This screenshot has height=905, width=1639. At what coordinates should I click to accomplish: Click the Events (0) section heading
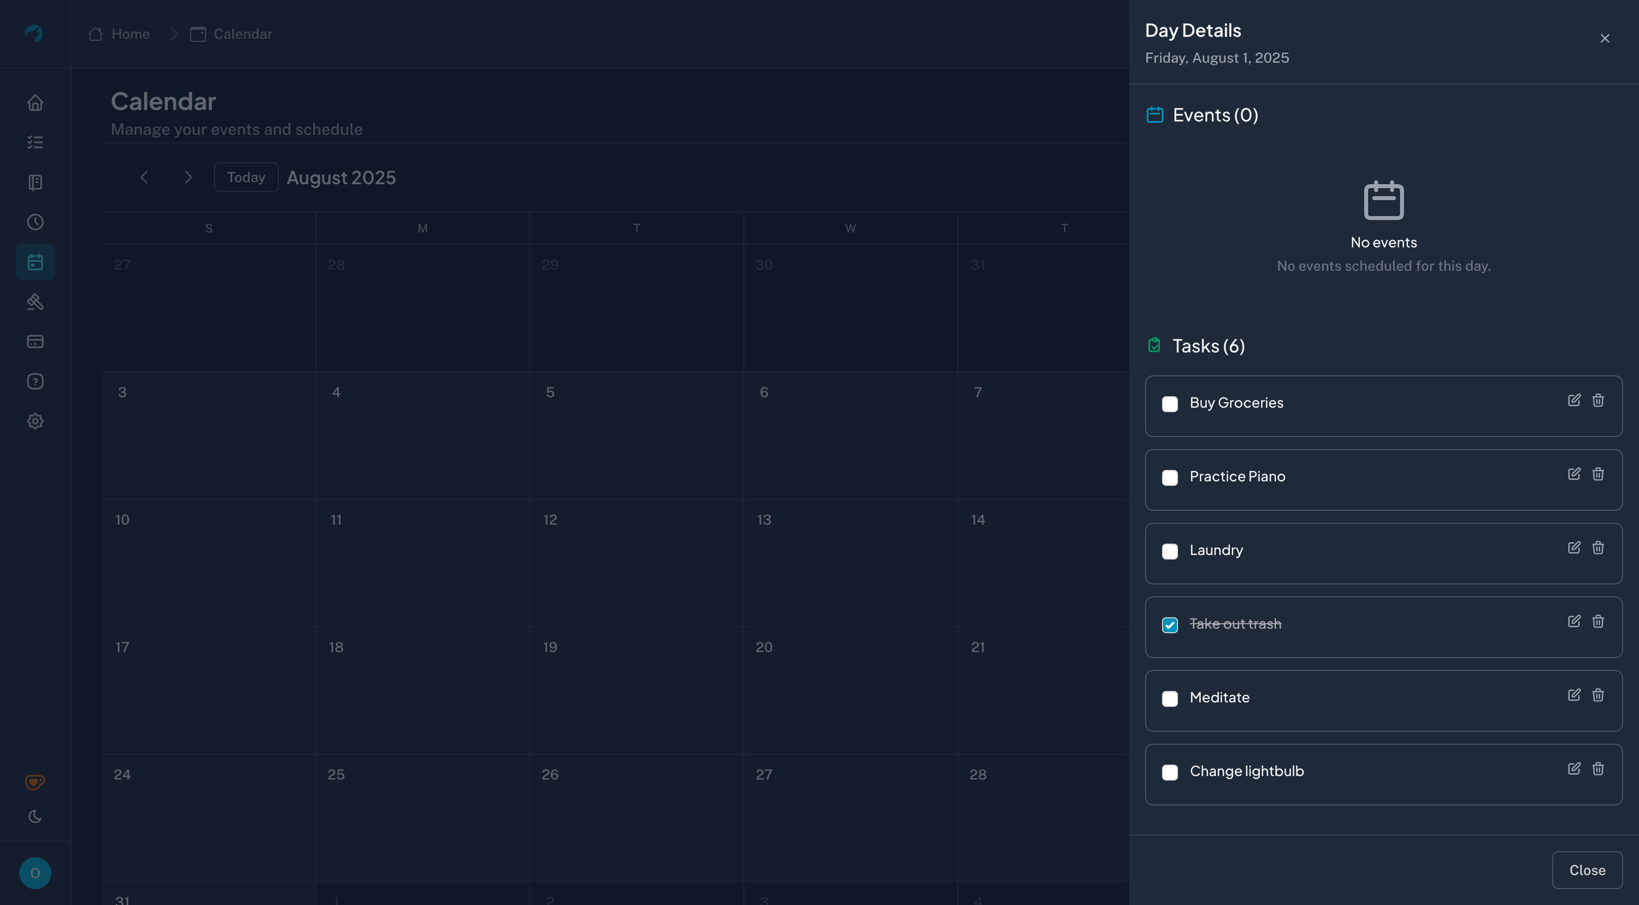(1215, 115)
